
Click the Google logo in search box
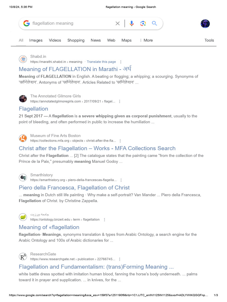pos(27,24)
